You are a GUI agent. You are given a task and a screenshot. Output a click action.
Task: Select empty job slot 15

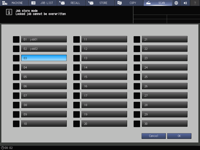104,77
